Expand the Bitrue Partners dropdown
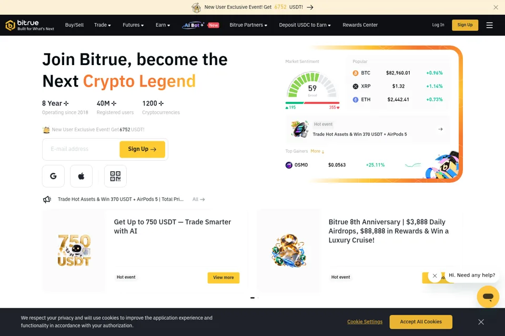 pyautogui.click(x=248, y=25)
